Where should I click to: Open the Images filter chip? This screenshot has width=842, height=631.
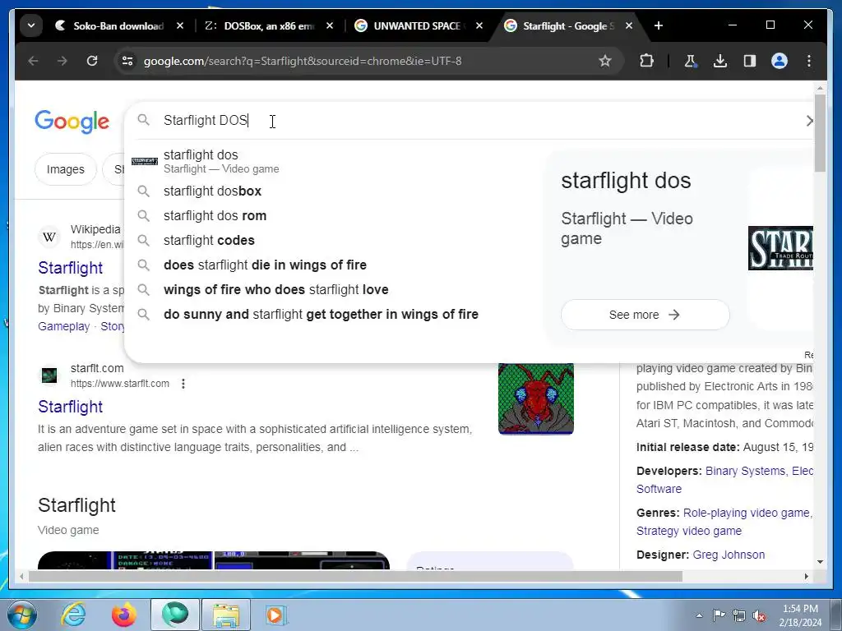click(66, 169)
